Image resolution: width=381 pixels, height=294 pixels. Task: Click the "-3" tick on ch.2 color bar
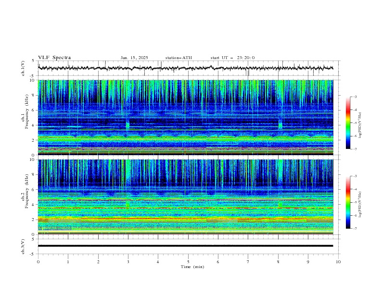pyautogui.click(x=355, y=176)
